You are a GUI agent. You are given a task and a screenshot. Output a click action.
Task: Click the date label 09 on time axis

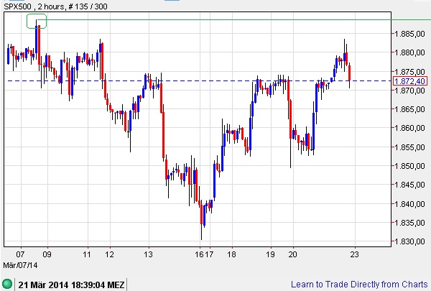(47, 254)
